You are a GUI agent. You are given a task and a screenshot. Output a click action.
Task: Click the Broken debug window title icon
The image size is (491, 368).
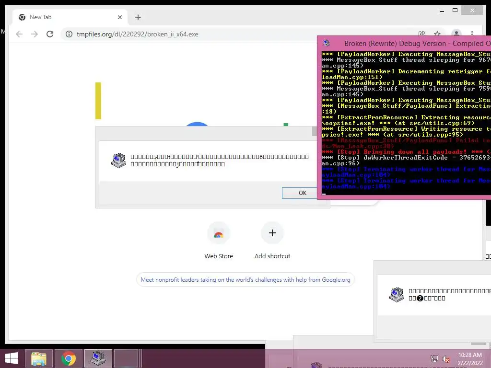click(x=326, y=43)
